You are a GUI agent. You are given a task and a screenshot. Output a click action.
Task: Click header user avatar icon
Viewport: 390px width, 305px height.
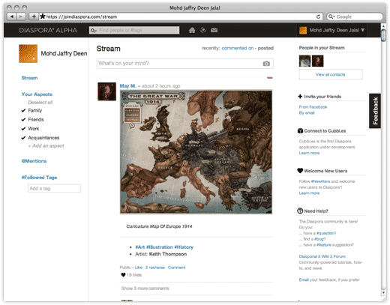tap(303, 30)
